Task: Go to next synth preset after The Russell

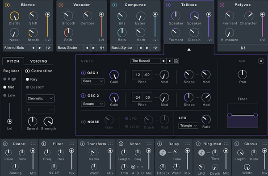Action: [170, 61]
